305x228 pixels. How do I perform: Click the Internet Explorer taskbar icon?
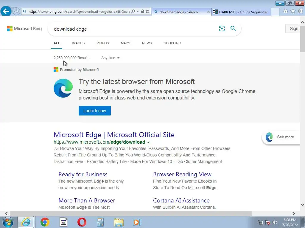[x=26, y=222]
